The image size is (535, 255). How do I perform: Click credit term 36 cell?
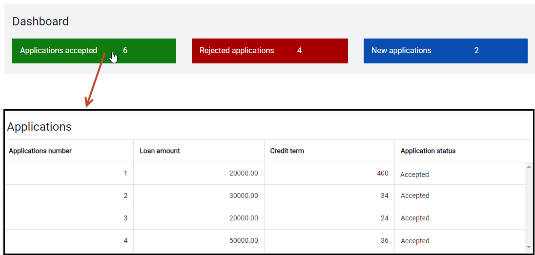[x=329, y=241]
